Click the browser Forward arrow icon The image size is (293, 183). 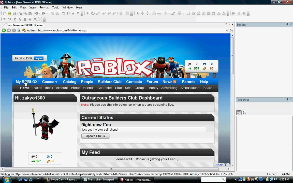[9, 30]
